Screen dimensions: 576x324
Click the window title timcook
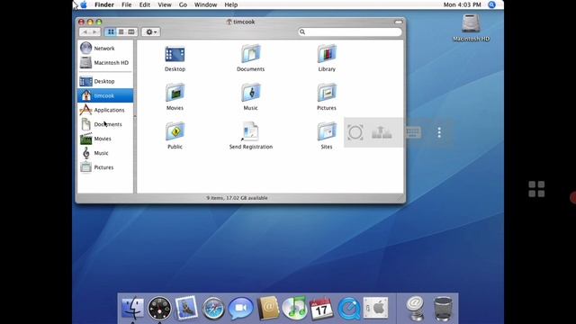click(x=244, y=22)
